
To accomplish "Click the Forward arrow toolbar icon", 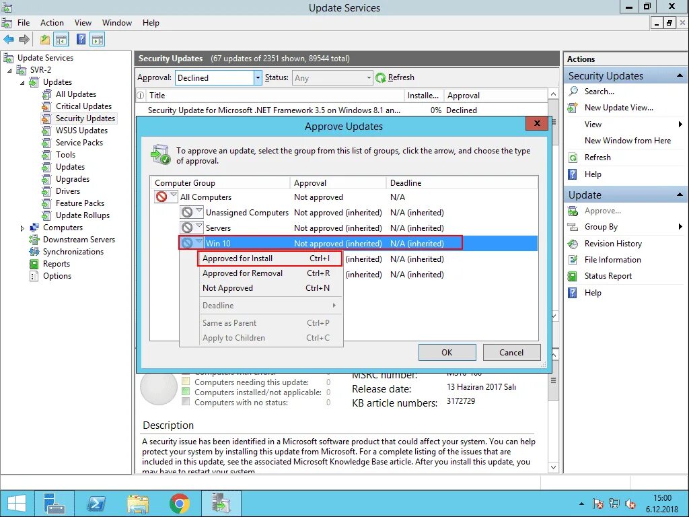I will click(x=24, y=40).
